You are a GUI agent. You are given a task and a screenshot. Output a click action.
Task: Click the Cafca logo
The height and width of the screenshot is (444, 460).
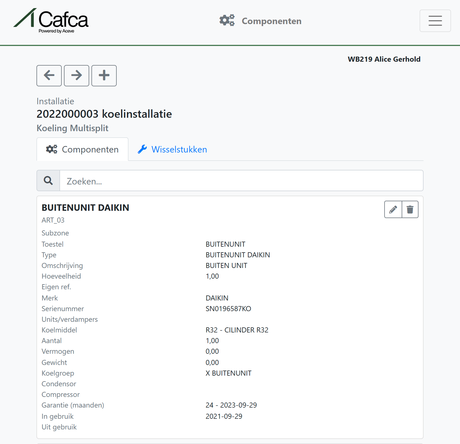click(51, 21)
